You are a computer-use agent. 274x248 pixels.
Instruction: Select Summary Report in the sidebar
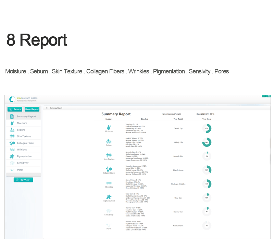tap(23, 117)
